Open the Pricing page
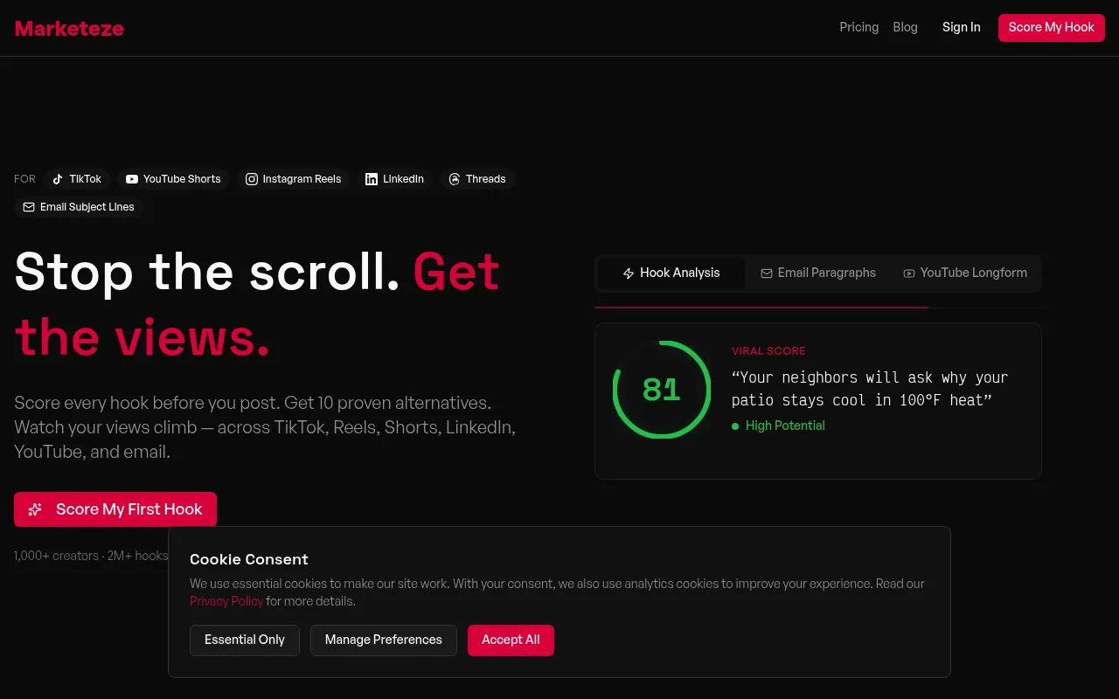 [x=858, y=27]
